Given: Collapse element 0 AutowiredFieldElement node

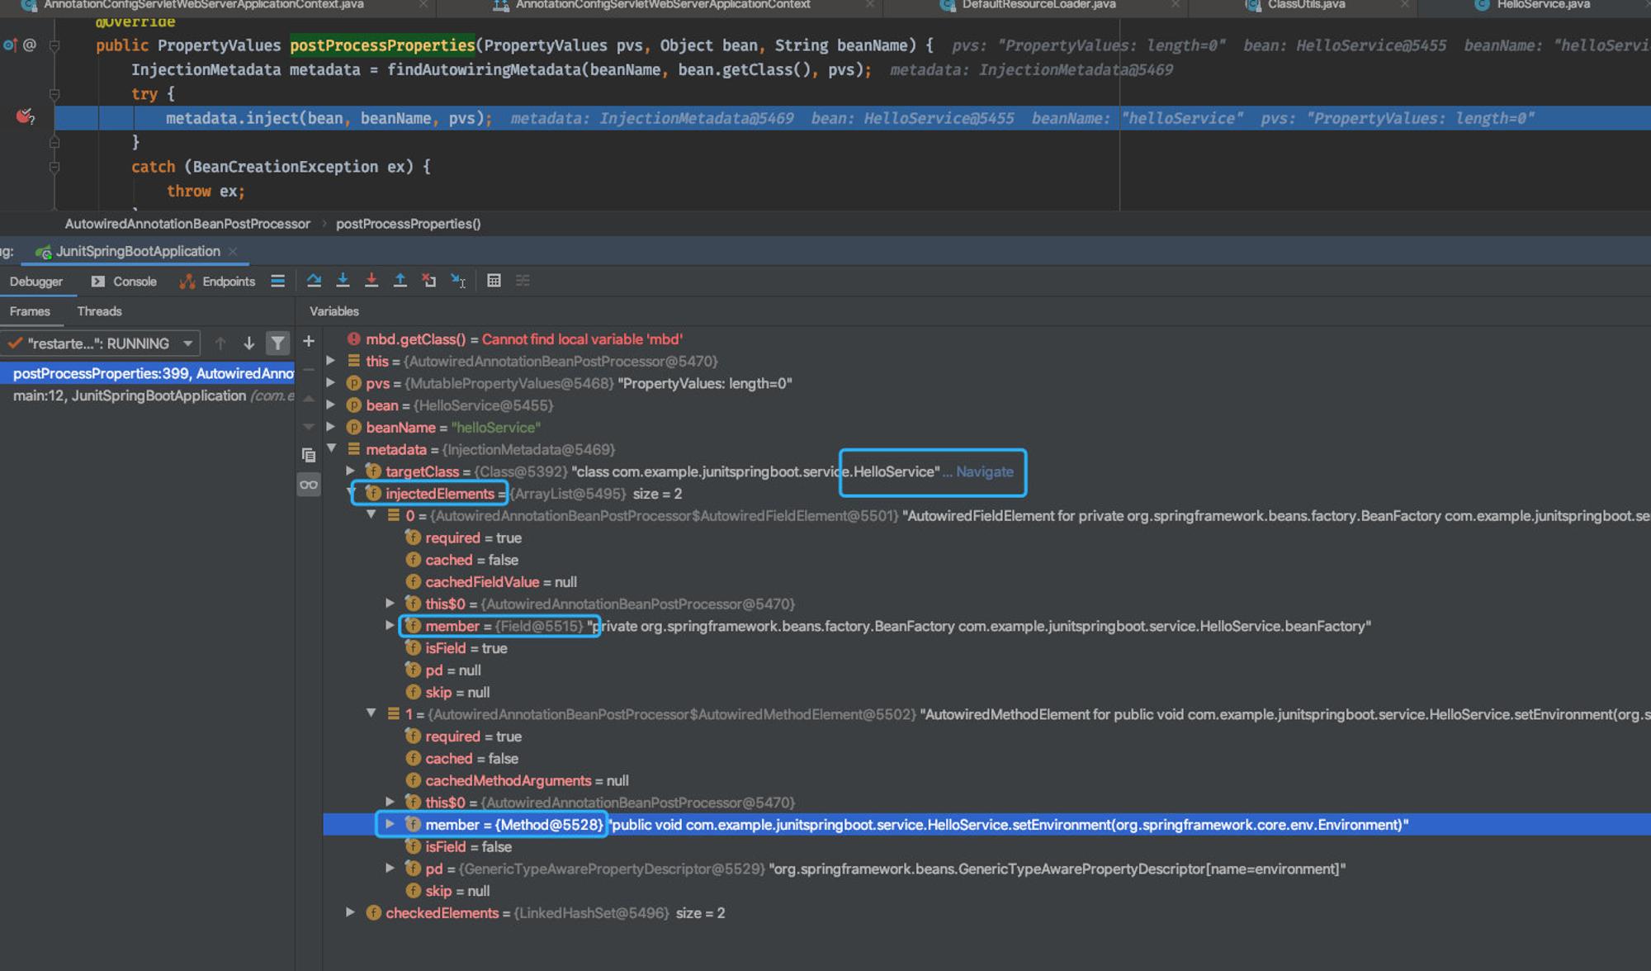Looking at the screenshot, I should tap(371, 514).
